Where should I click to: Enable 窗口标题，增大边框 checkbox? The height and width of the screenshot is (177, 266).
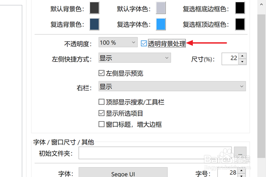tap(102, 124)
